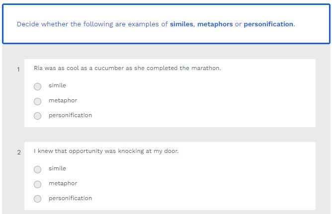
Task: Click the bold word 'similes' in instructions
Action: click(x=181, y=24)
